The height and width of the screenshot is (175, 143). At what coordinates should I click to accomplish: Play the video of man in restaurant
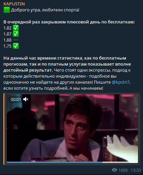click(73, 128)
